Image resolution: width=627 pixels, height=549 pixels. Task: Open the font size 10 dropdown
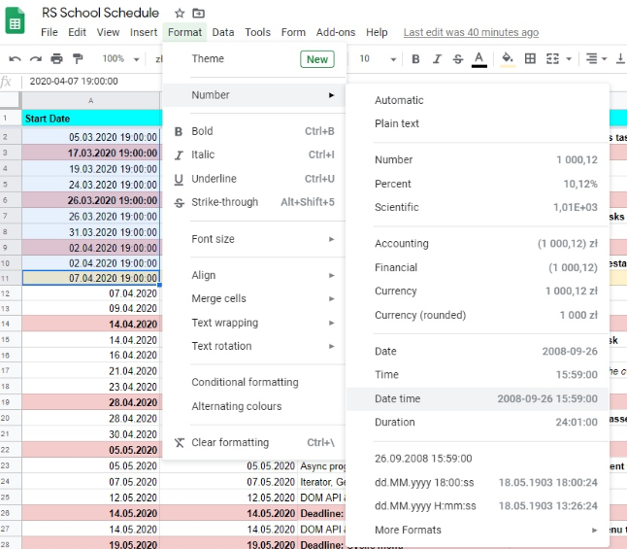378,59
